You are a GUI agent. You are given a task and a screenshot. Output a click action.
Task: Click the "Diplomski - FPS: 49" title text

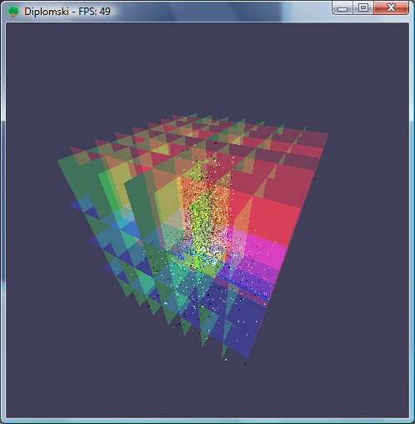tap(67, 12)
